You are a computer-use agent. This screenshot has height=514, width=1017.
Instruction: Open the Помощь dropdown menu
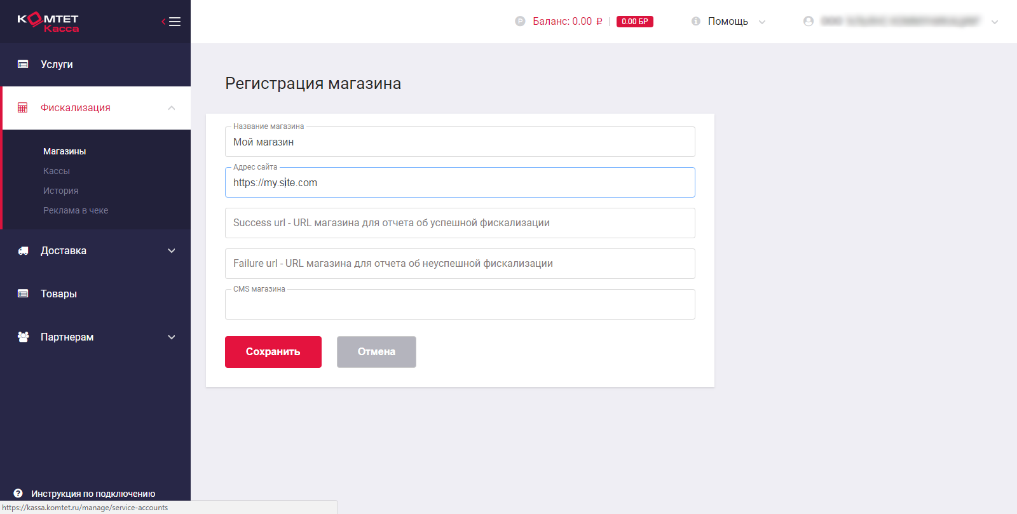click(728, 22)
